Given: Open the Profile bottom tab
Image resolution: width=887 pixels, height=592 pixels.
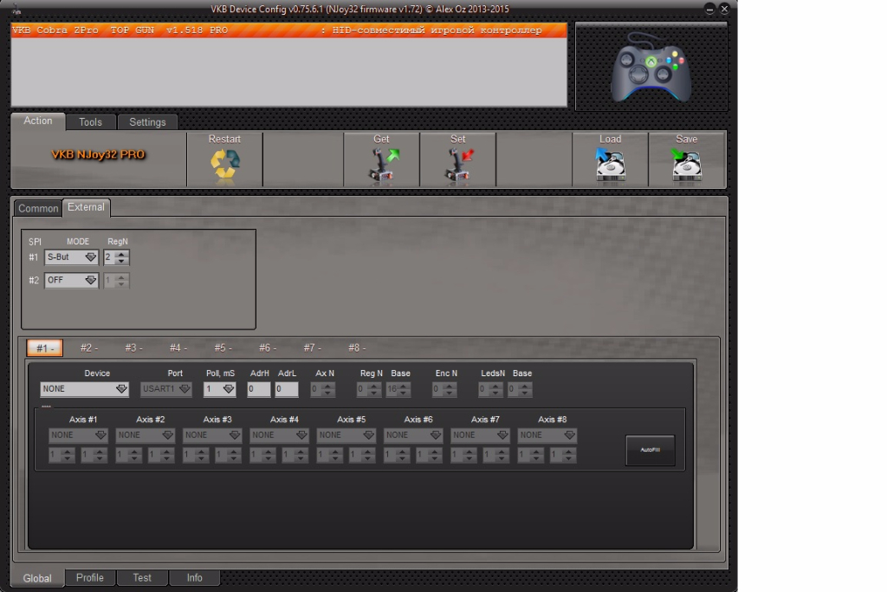Looking at the screenshot, I should click(x=90, y=578).
